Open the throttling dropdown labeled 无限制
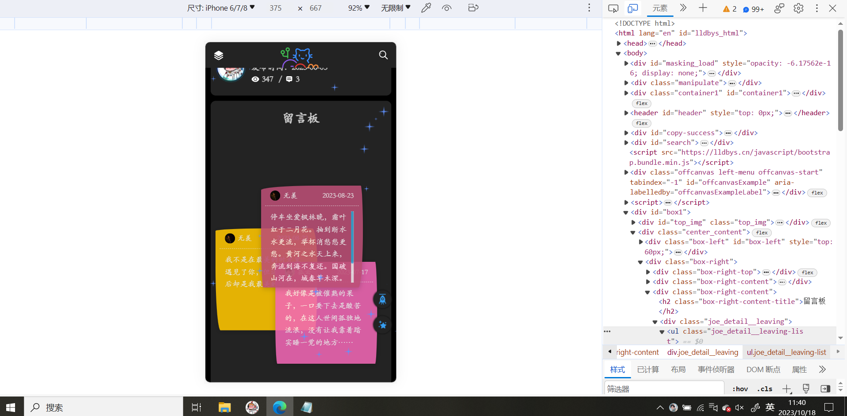The height and width of the screenshot is (416, 847). 396,8
